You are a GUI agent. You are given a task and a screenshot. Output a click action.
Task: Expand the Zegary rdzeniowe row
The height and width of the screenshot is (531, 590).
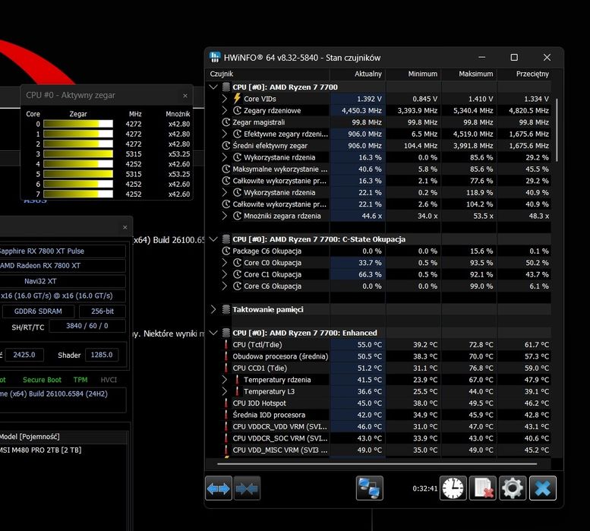(x=225, y=111)
